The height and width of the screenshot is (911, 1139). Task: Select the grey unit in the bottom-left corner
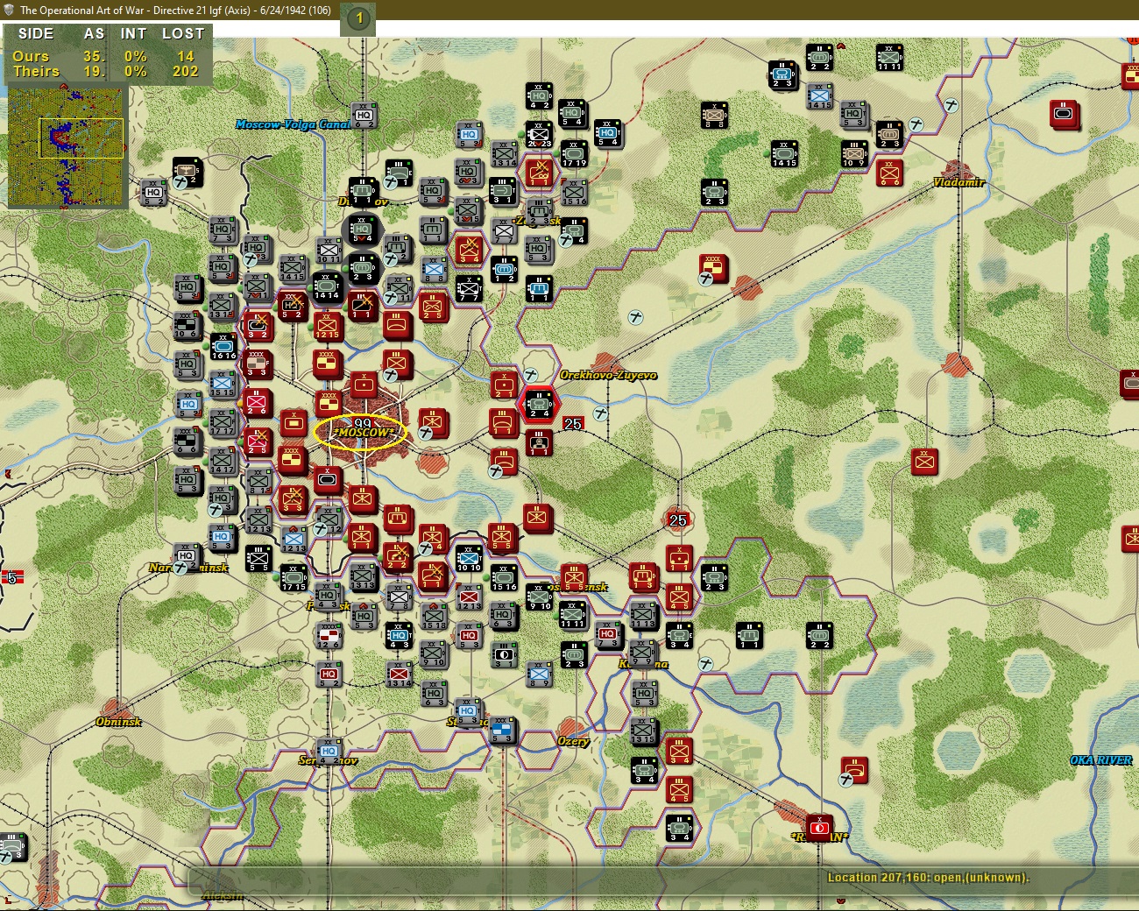coord(12,845)
